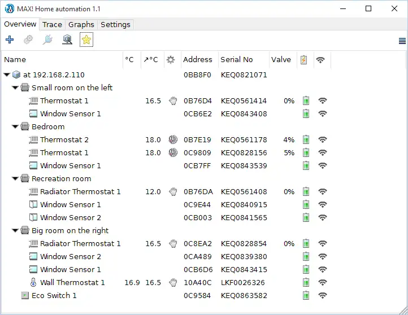Click temperature reading 16.9

(132, 282)
